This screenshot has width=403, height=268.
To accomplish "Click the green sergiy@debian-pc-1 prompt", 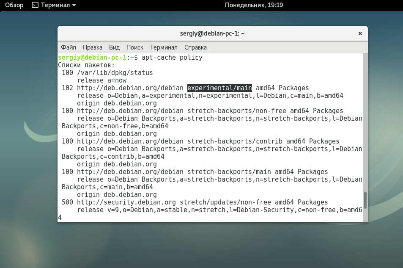I will pos(92,58).
